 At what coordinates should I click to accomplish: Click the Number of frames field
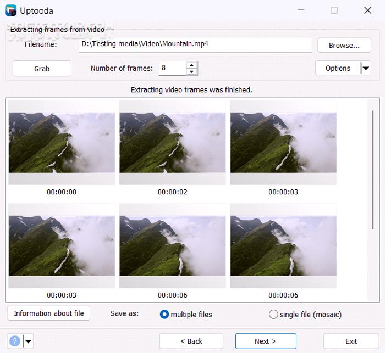click(x=171, y=68)
